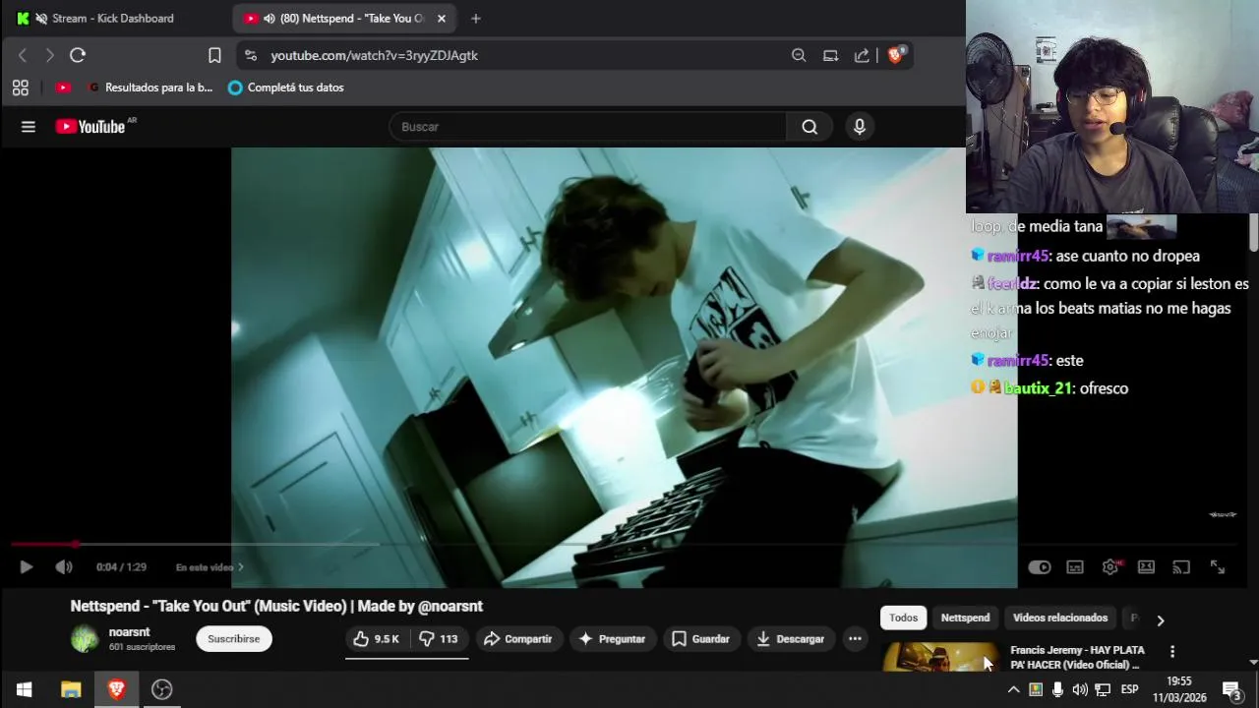This screenshot has height=708, width=1259.
Task: Open the YouTube hamburger guide menu
Action: click(29, 127)
